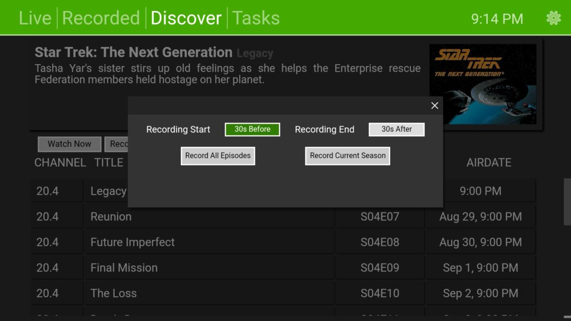
Task: Click episode code S04E09
Action: 380,268
